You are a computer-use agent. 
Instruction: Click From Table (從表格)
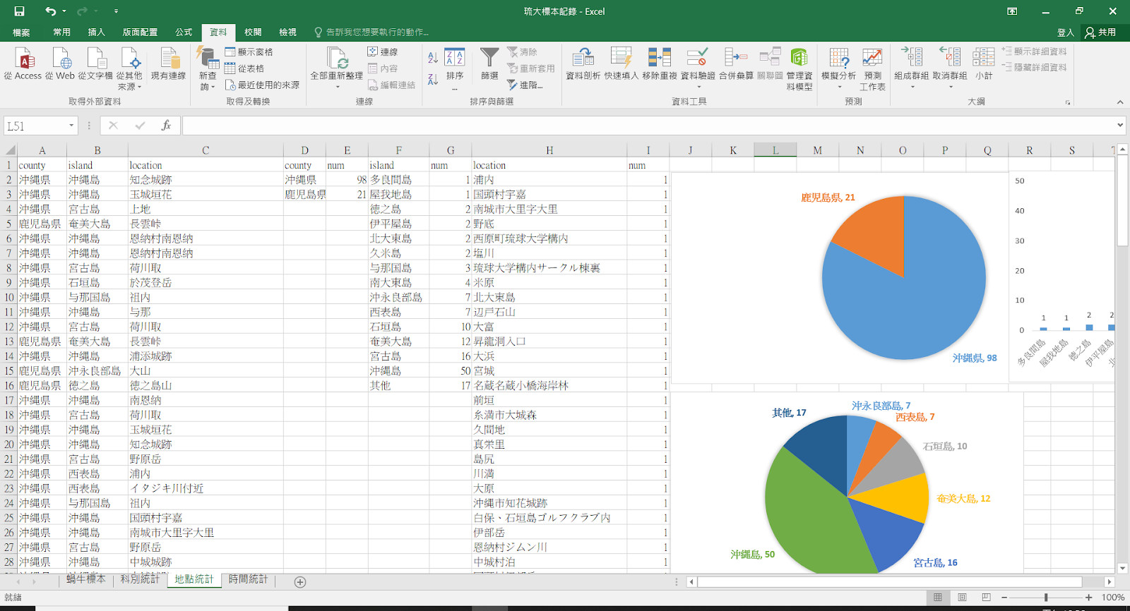[x=244, y=68]
